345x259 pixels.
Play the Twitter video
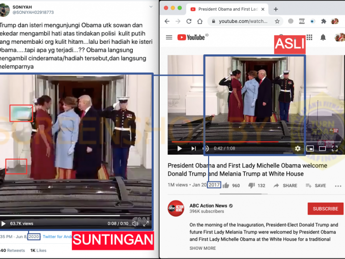4,223
